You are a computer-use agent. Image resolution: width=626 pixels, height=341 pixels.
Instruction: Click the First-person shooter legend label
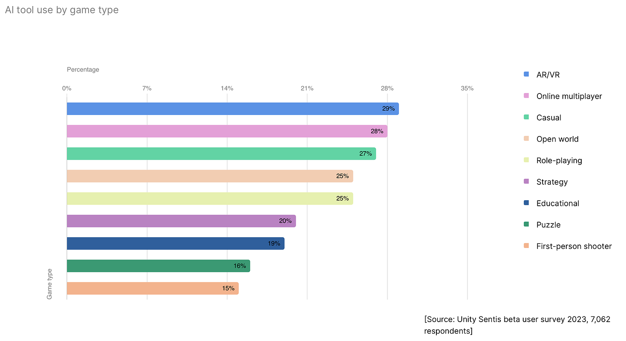(x=574, y=246)
